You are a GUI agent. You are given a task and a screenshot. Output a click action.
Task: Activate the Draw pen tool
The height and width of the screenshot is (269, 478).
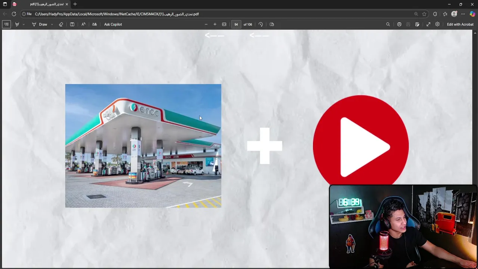coord(40,24)
